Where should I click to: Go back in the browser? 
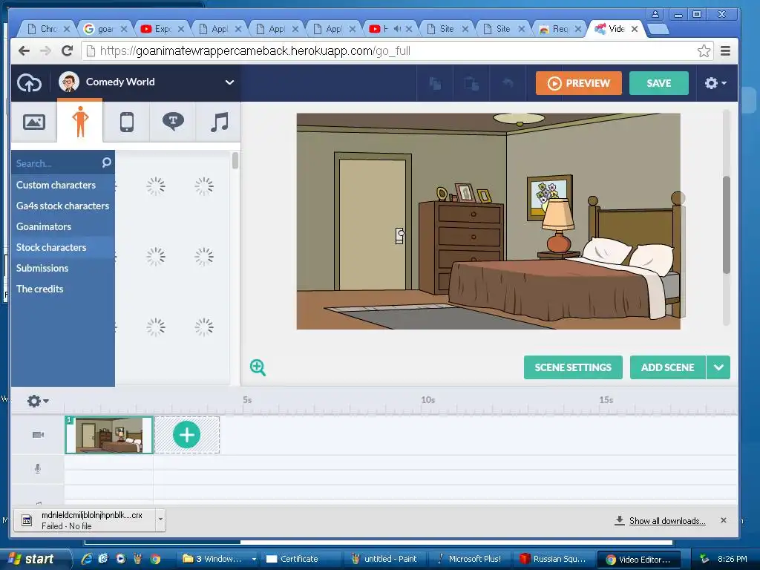coord(24,51)
